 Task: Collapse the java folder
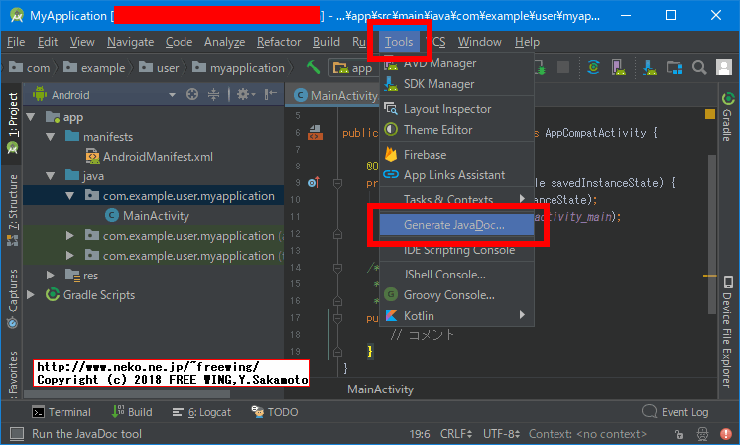coord(51,176)
